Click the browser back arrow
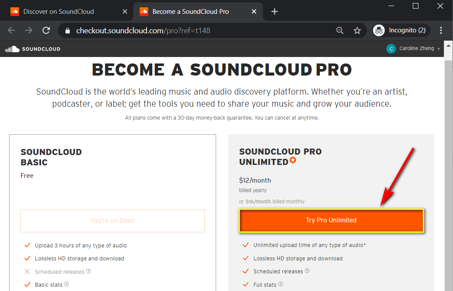This screenshot has width=453, height=291. coord(12,30)
